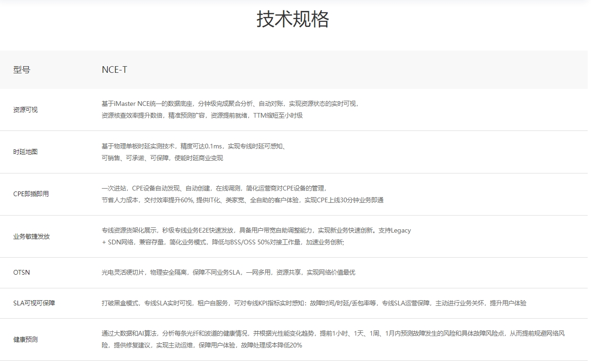The height and width of the screenshot is (364, 591).
Task: Click the 时延地图 row label
Action: (x=25, y=152)
